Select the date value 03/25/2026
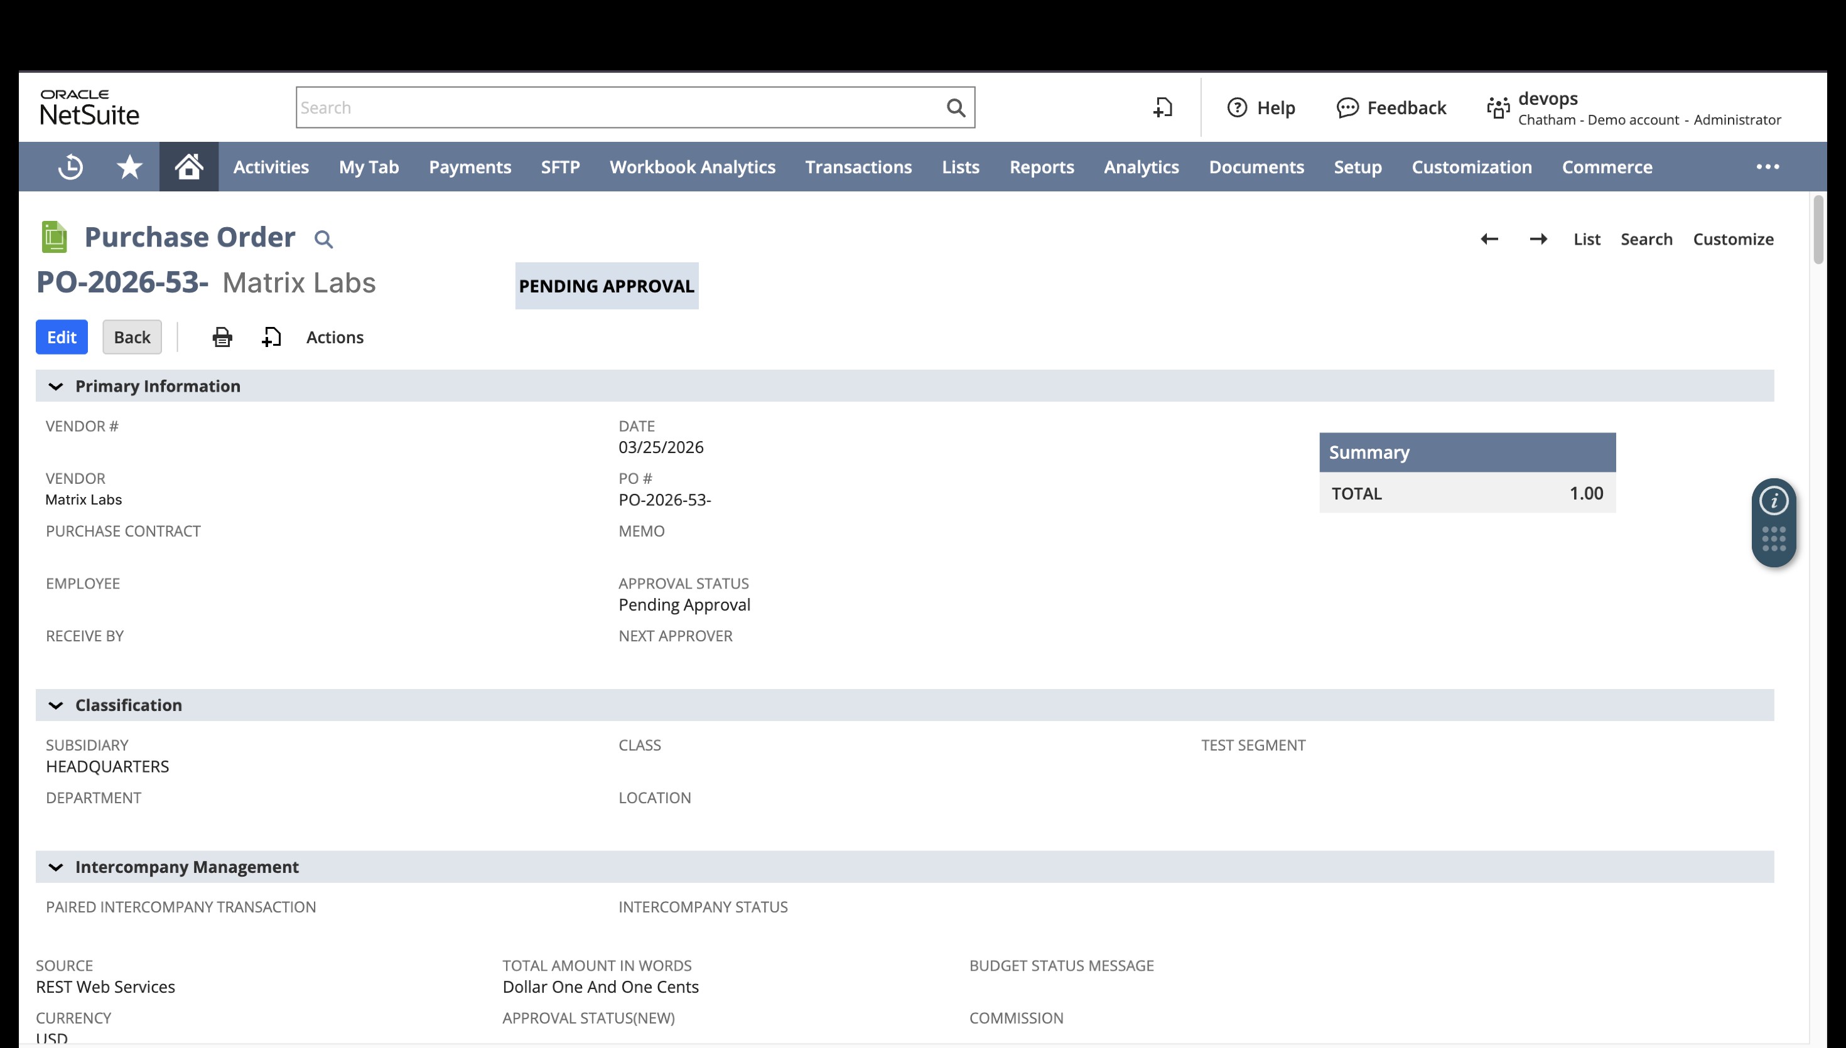Image resolution: width=1846 pixels, height=1048 pixels. point(661,447)
